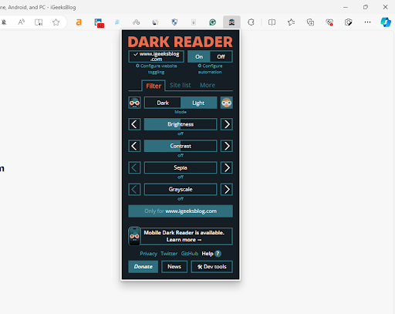This screenshot has width=395, height=314.
Task: Open the GitHub link
Action: 190,254
